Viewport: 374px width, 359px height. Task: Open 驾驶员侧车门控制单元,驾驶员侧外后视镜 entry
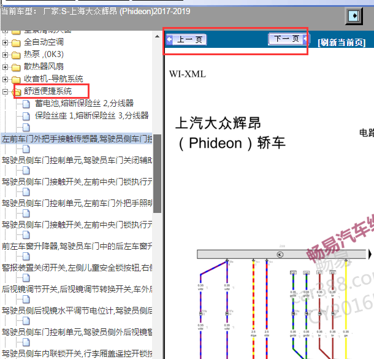(x=77, y=332)
